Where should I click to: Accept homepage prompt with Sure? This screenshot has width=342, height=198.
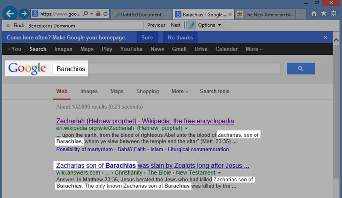click(x=147, y=37)
